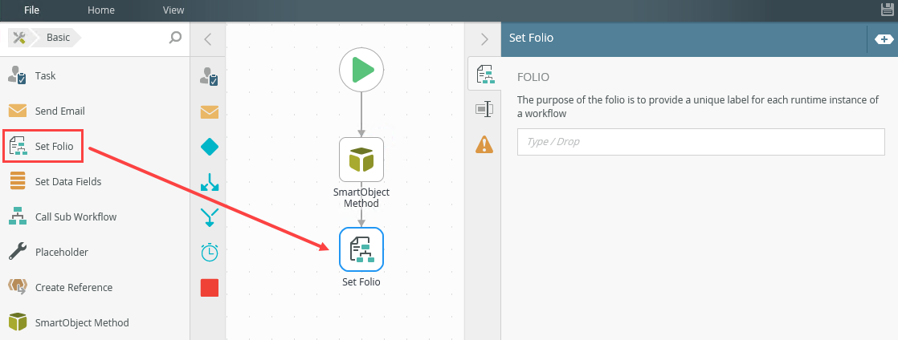
Task: Click the envelope icon in favorites bar
Action: coord(209,111)
